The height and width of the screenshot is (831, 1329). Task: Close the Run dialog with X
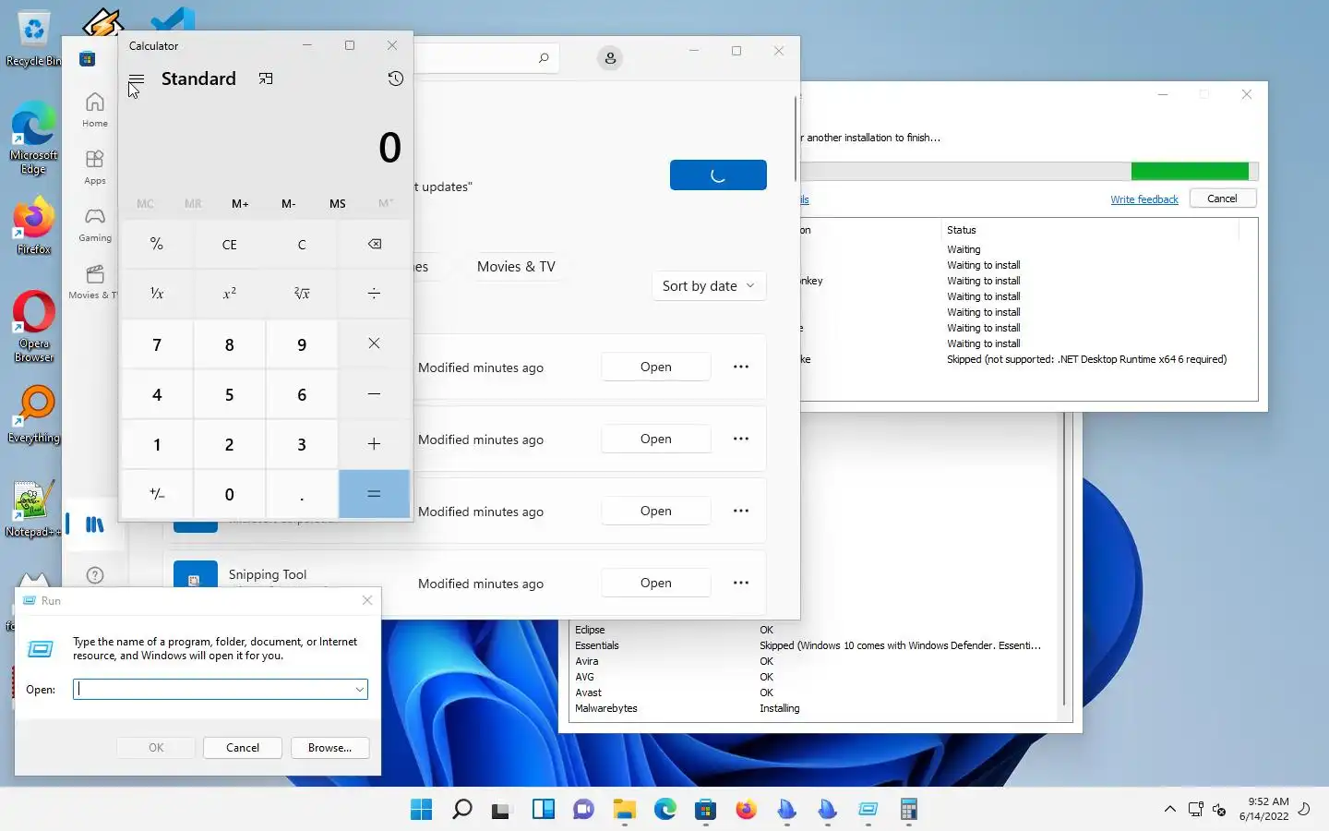coord(367,600)
